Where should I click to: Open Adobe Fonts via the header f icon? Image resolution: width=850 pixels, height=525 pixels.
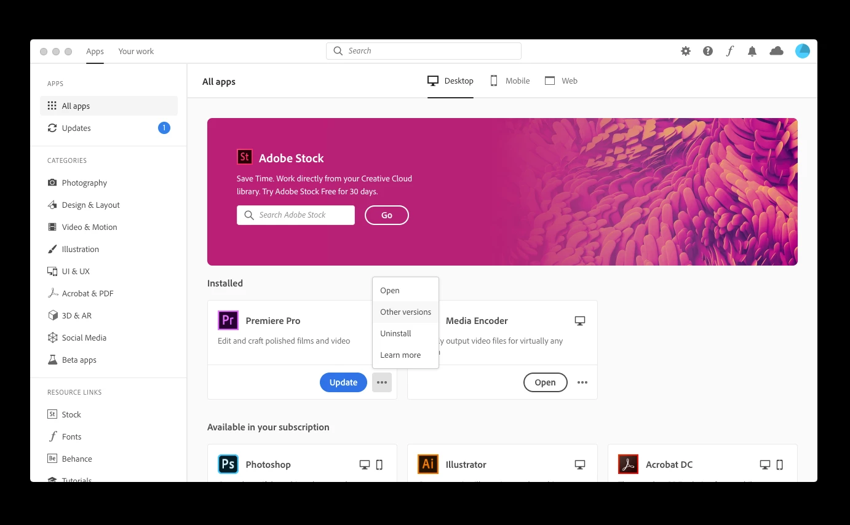729,51
